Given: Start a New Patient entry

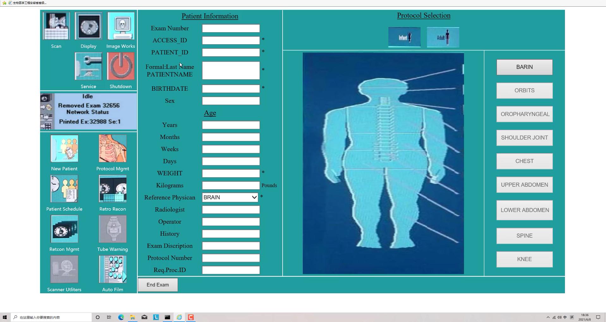Looking at the screenshot, I should tap(64, 149).
